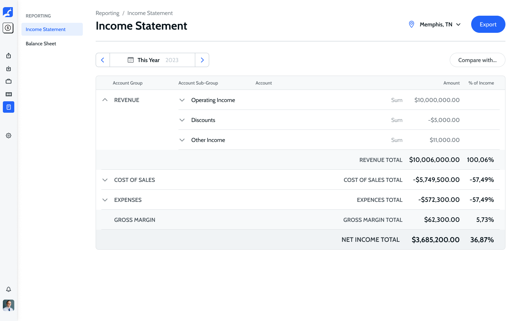Click the active reporting document icon
The width and height of the screenshot is (514, 321).
point(9,107)
